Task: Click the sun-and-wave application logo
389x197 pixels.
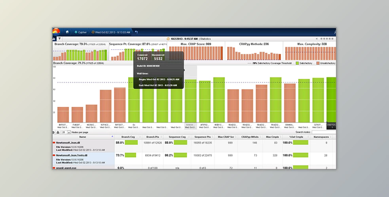Action: coord(56,32)
